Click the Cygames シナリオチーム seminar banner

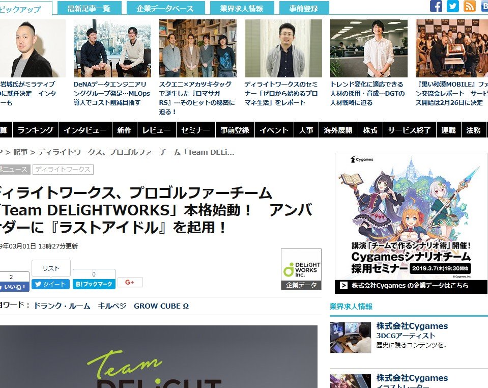coord(411,217)
